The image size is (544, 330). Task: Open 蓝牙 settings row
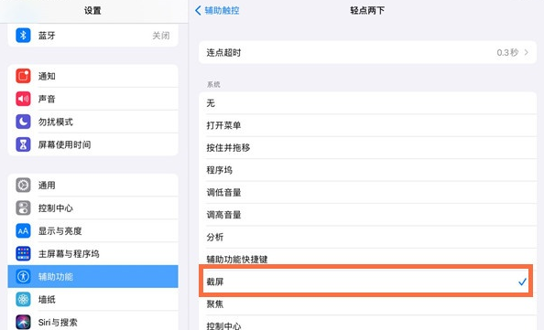[93, 36]
